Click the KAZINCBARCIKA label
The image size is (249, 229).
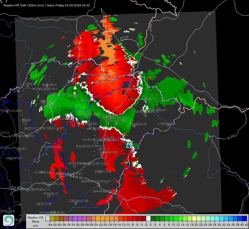tap(45, 89)
